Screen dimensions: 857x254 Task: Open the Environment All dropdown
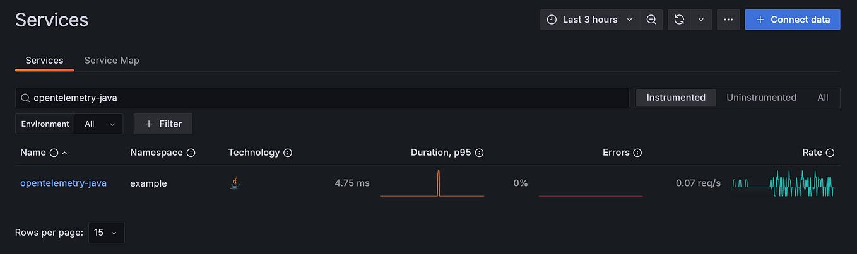tap(98, 124)
